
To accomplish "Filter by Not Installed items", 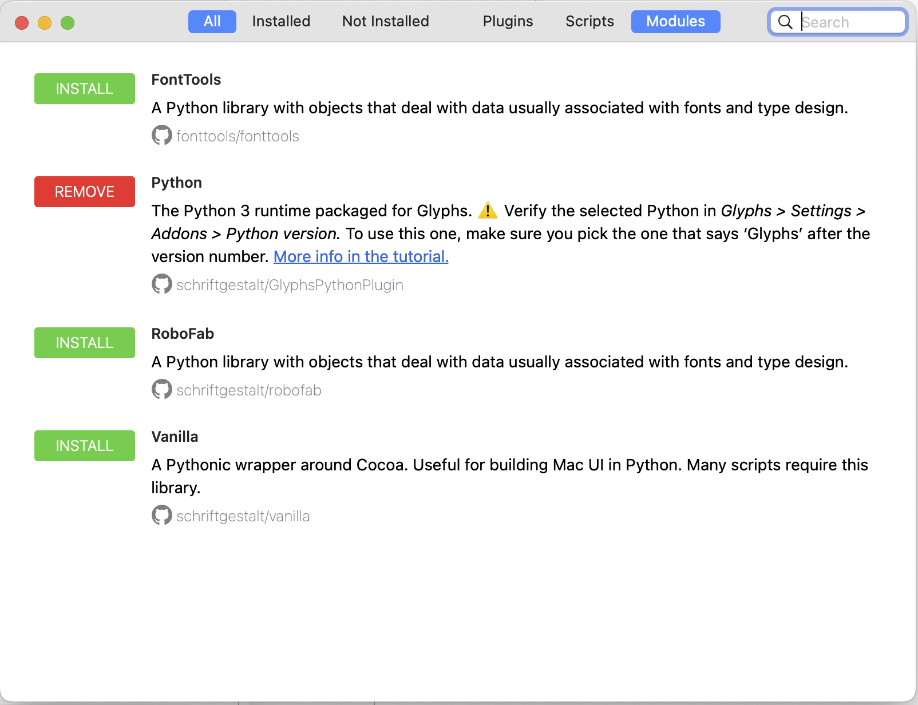I will pos(385,22).
